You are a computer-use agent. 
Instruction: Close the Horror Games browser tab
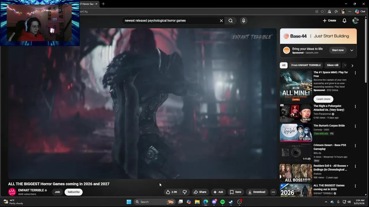pos(96,4)
